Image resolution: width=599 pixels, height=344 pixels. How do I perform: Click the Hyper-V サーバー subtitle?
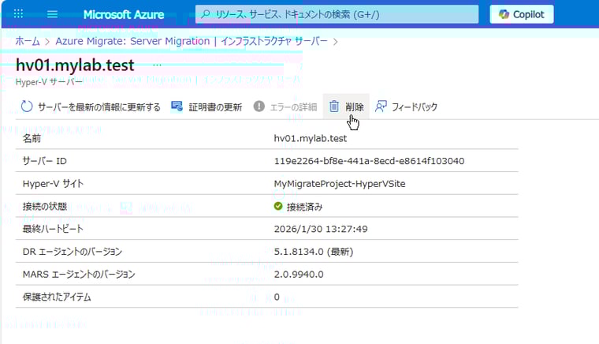(x=49, y=82)
